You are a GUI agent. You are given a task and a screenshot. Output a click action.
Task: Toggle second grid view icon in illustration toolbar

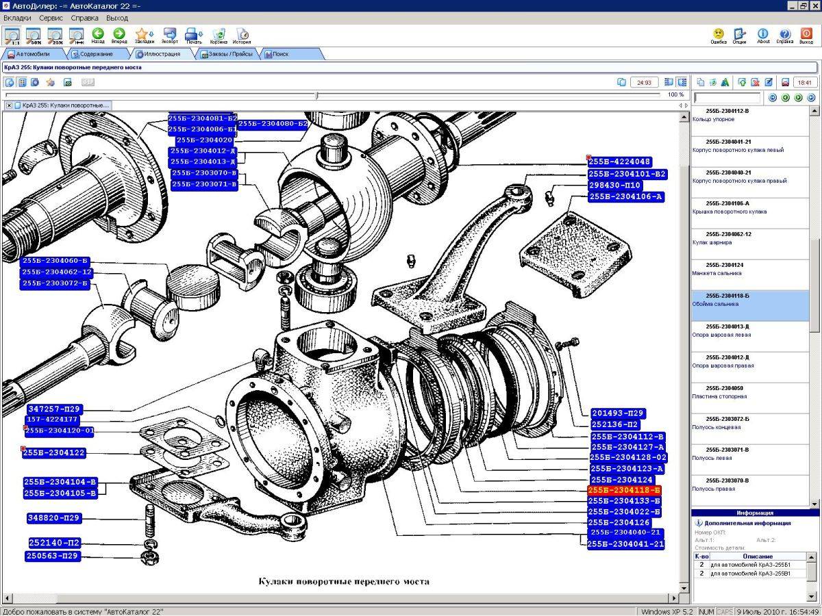click(x=23, y=82)
